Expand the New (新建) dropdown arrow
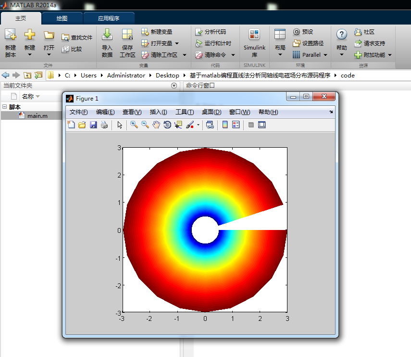The width and height of the screenshot is (411, 357). tap(30, 54)
